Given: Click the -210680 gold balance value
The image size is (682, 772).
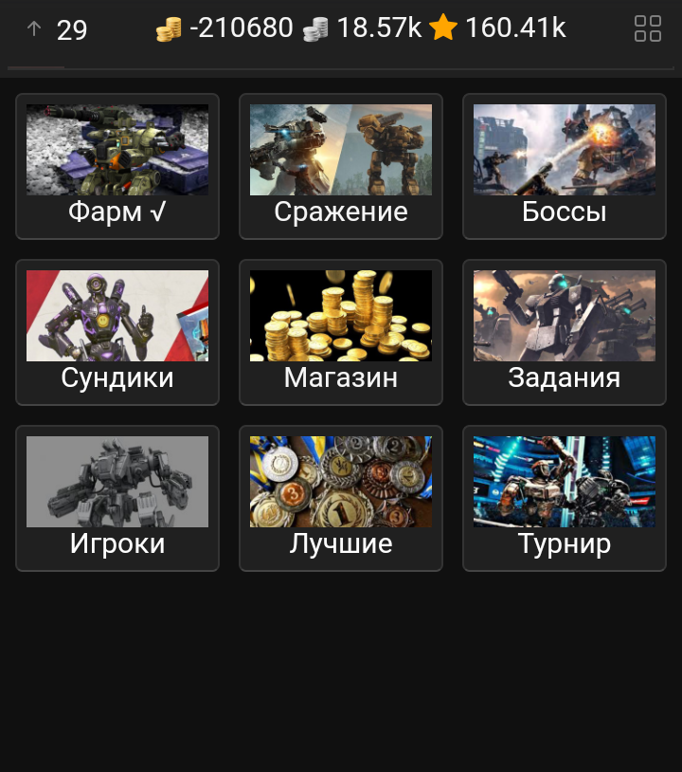Looking at the screenshot, I should click(x=241, y=28).
